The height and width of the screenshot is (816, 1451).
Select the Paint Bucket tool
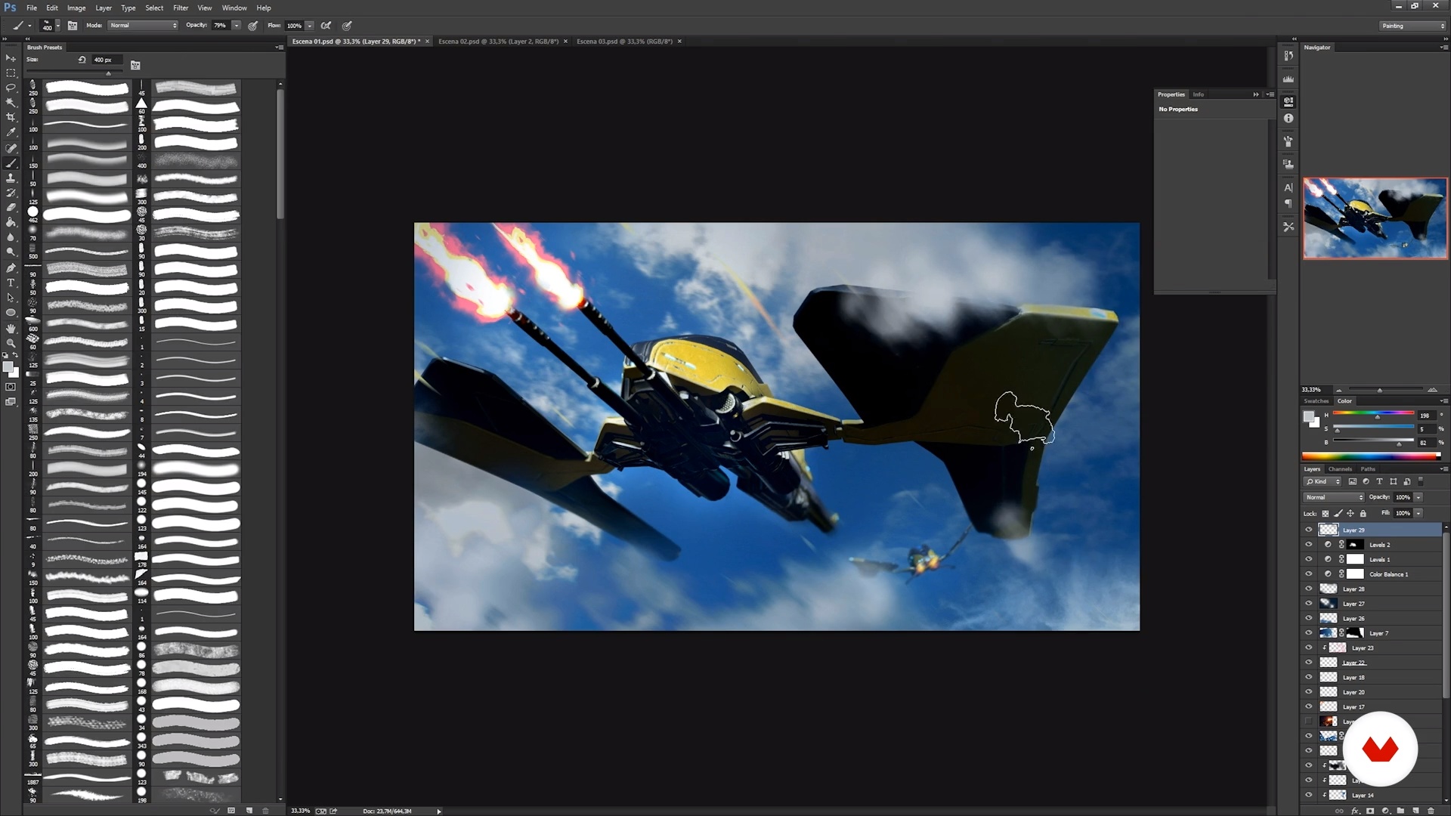11,223
